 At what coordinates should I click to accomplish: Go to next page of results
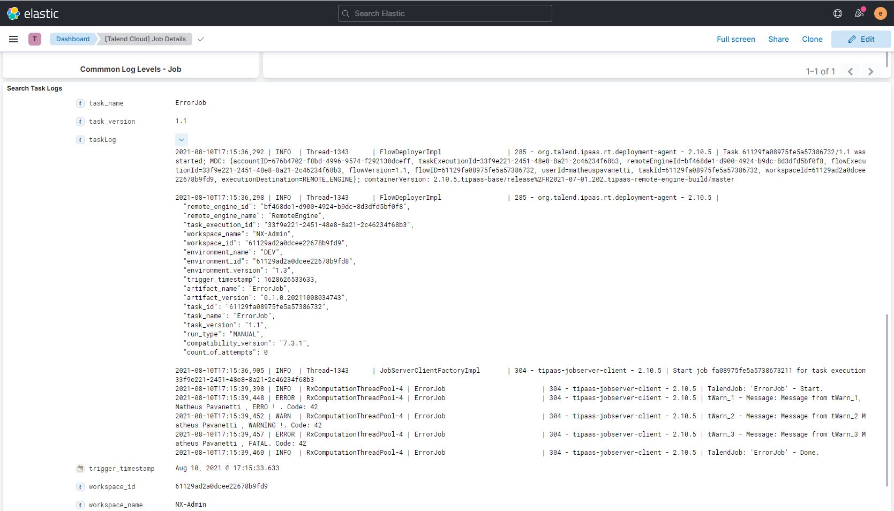(x=870, y=71)
